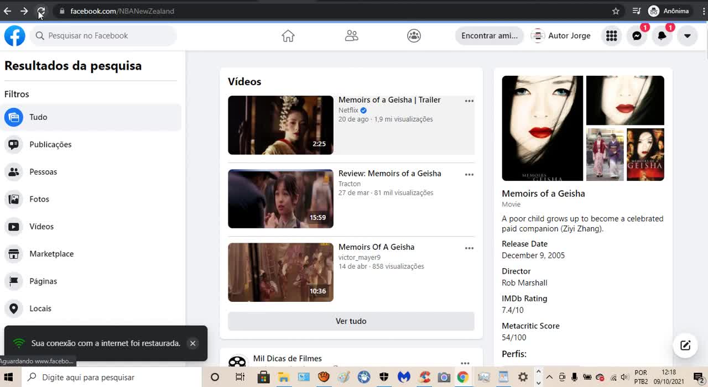Show hidden system tray icons
The width and height of the screenshot is (708, 387).
click(x=549, y=377)
